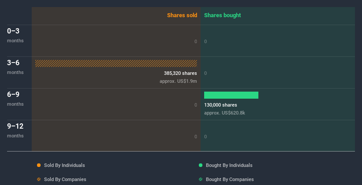
Task: Click the orange striped shares sold bar
Action: [x=116, y=63]
